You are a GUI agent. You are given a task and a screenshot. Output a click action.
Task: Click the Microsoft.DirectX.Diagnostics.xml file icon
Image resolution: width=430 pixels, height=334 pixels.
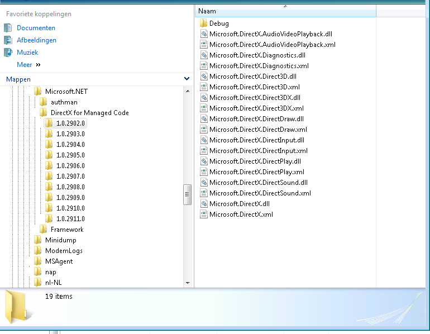[x=203, y=66]
